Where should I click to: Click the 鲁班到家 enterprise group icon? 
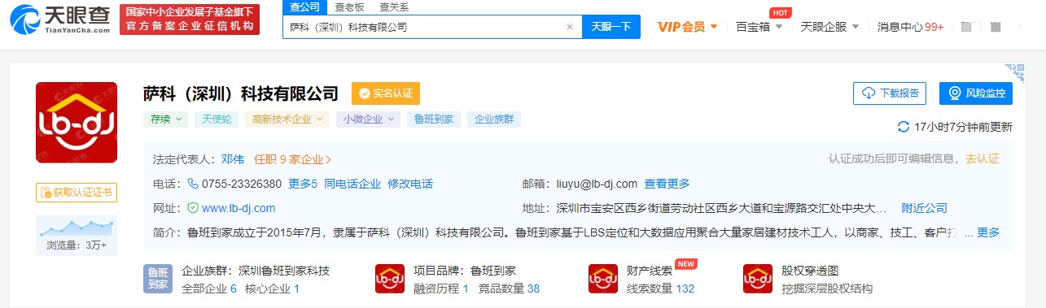tap(158, 279)
